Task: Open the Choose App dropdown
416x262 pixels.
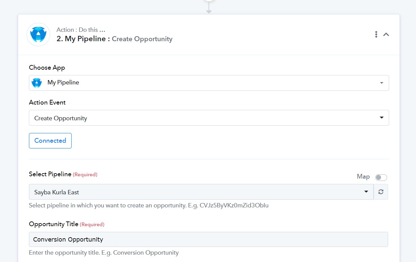Action: 209,83
